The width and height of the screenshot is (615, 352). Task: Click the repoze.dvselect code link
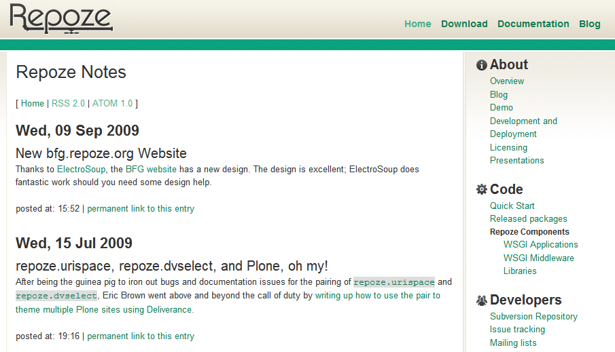[x=56, y=296]
